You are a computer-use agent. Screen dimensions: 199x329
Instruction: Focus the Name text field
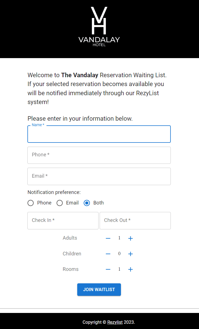click(x=99, y=134)
